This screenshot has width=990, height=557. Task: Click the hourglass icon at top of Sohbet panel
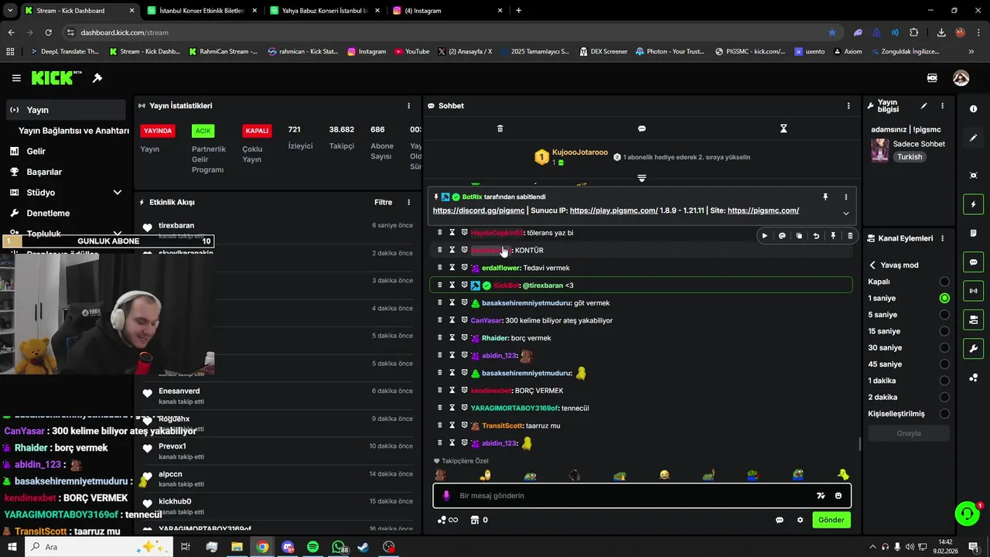coord(783,128)
